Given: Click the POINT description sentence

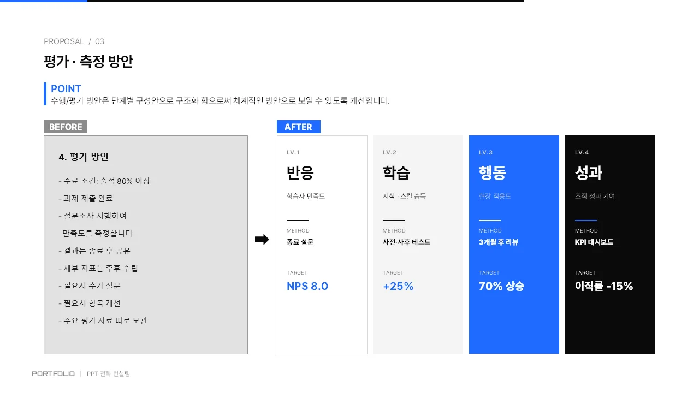Looking at the screenshot, I should click(220, 101).
